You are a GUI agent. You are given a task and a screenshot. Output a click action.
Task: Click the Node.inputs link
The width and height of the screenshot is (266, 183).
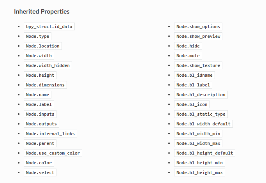(40, 114)
